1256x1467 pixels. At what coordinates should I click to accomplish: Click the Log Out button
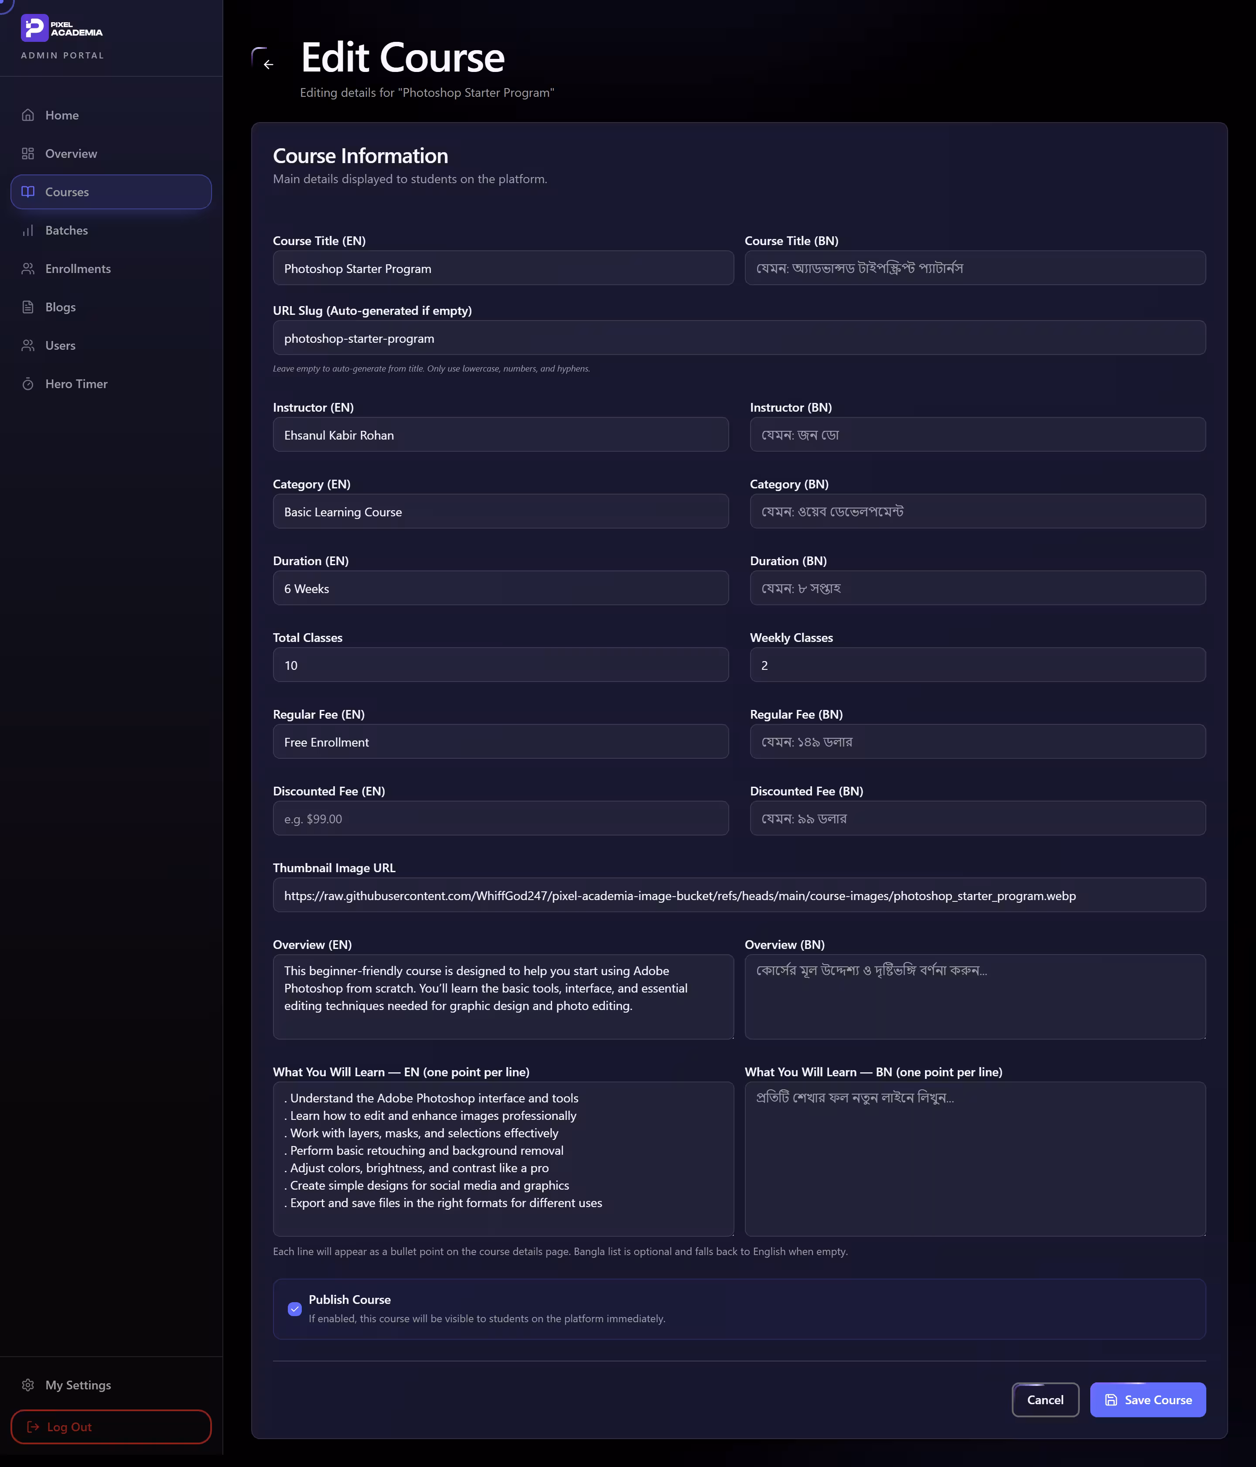click(x=111, y=1426)
